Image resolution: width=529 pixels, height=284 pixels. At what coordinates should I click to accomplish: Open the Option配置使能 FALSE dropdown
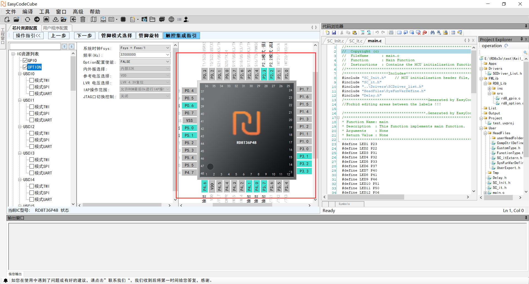[x=145, y=61]
